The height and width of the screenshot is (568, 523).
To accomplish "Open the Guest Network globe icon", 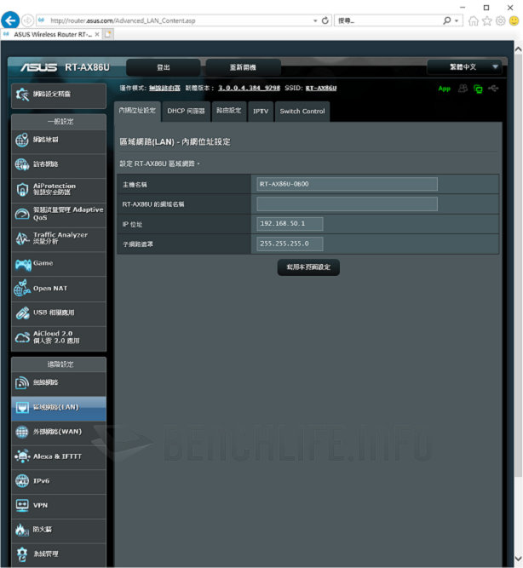I will point(22,164).
